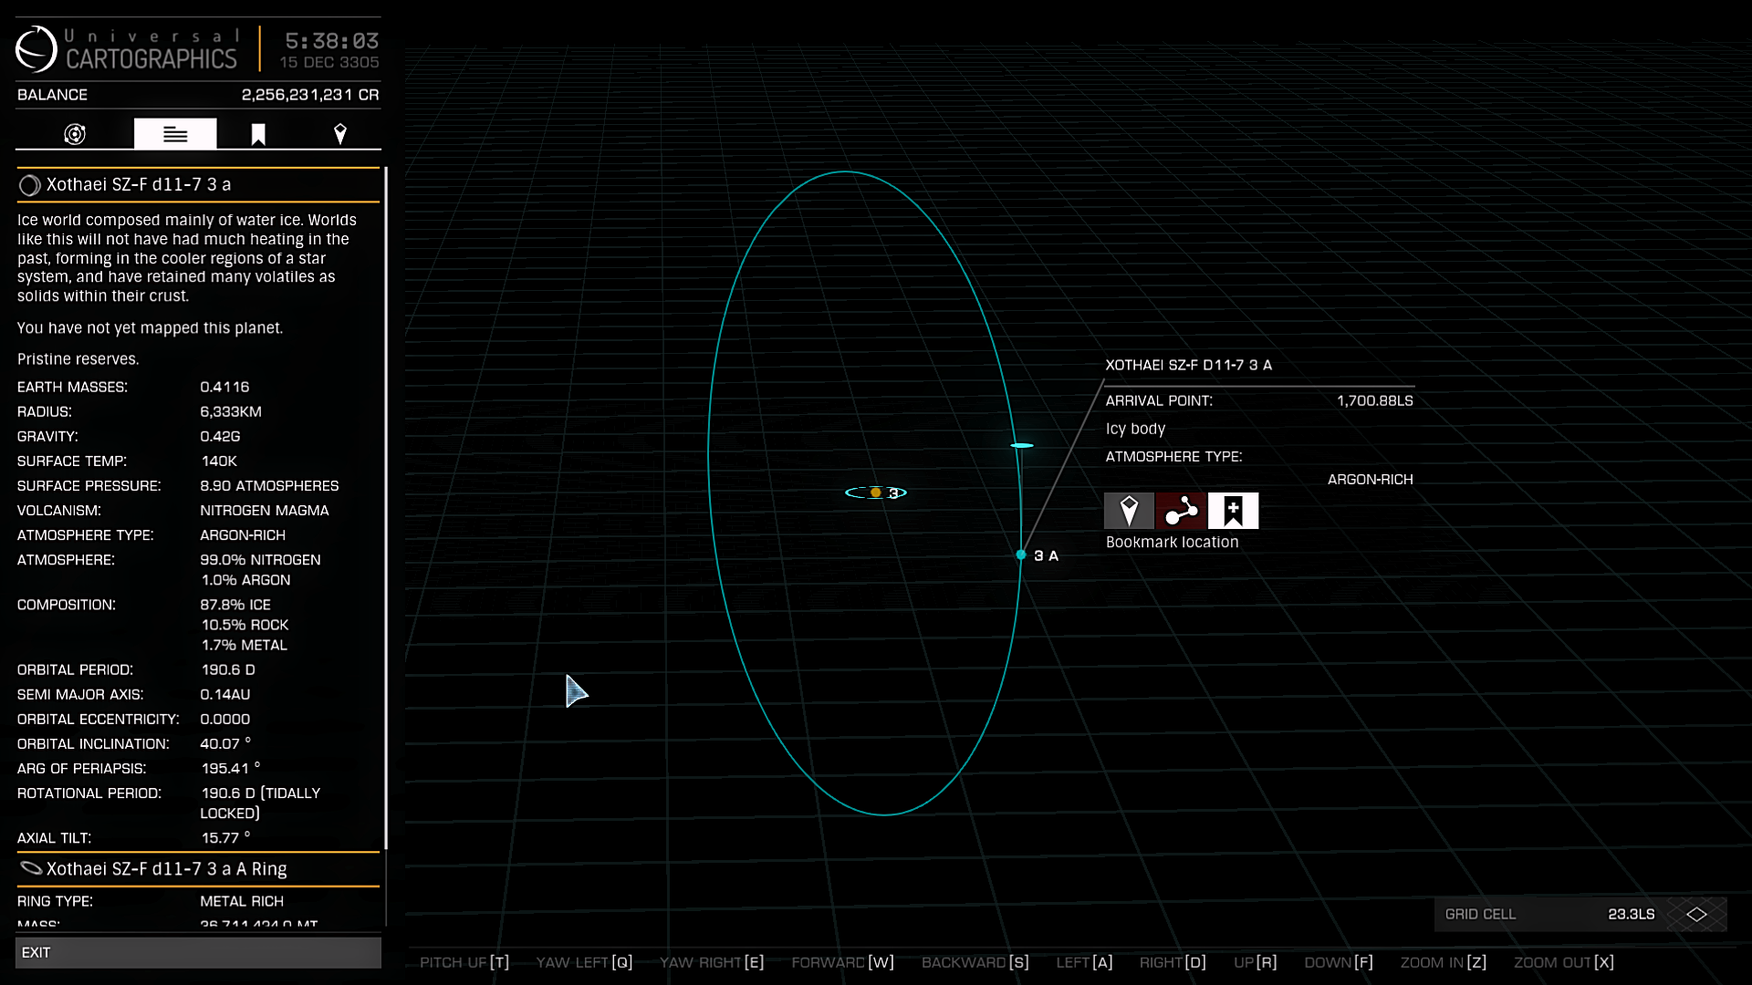The image size is (1752, 985).
Task: Click composition value 87.8% ICE
Action: [x=235, y=605]
